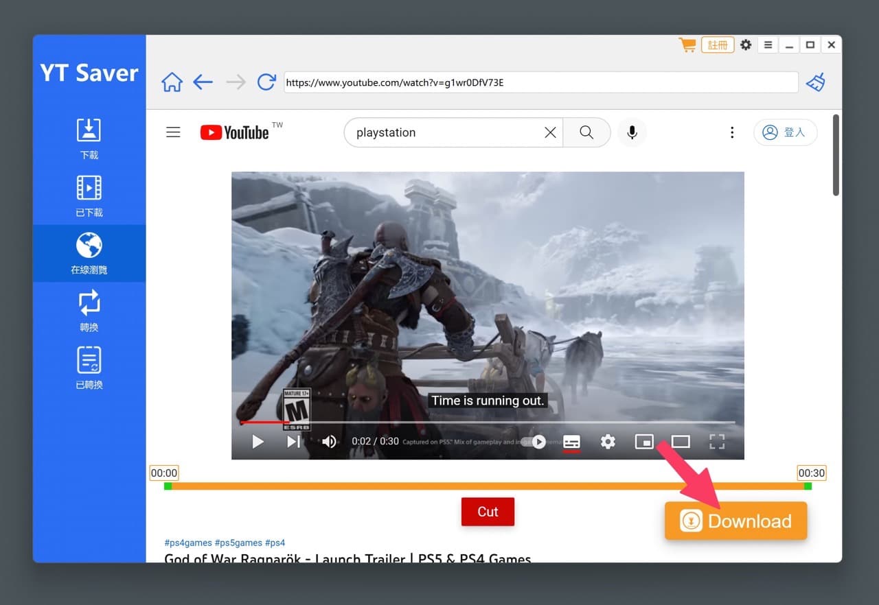Open the title bar hamburger menu

click(768, 45)
